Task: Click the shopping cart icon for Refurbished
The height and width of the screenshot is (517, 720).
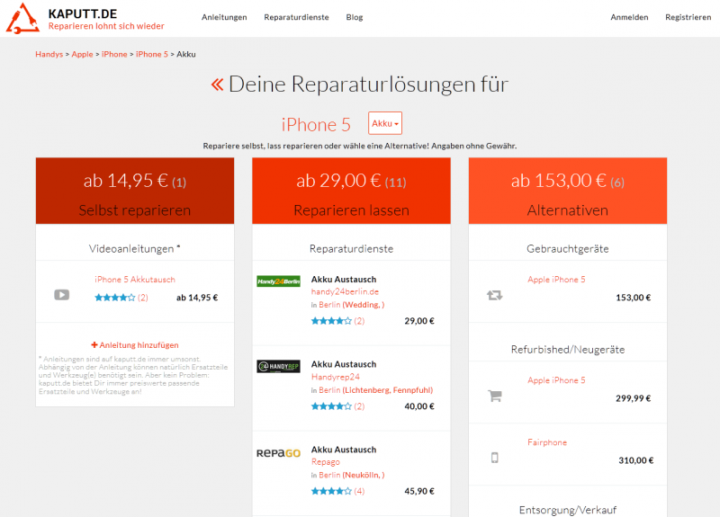Action: (x=494, y=395)
